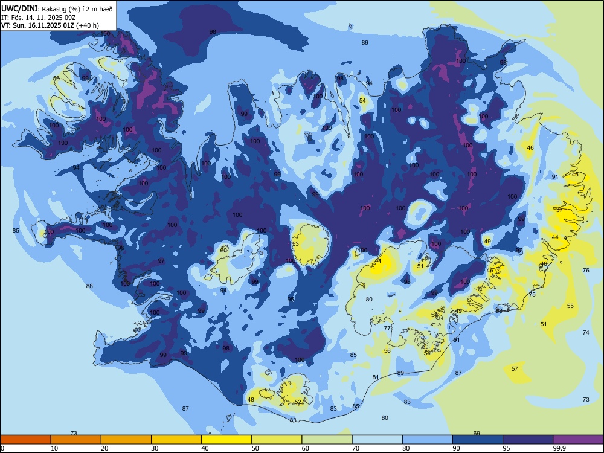Select the dark indigo 95–99.9 legend swatch
Screen dimensions: 604x453
pyautogui.click(x=528, y=440)
